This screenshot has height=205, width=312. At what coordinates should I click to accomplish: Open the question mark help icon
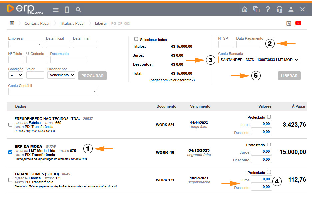[268, 9]
